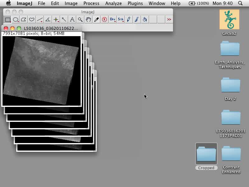This screenshot has width=249, height=187.
Task: Open the Plugins menu
Action: click(135, 3)
